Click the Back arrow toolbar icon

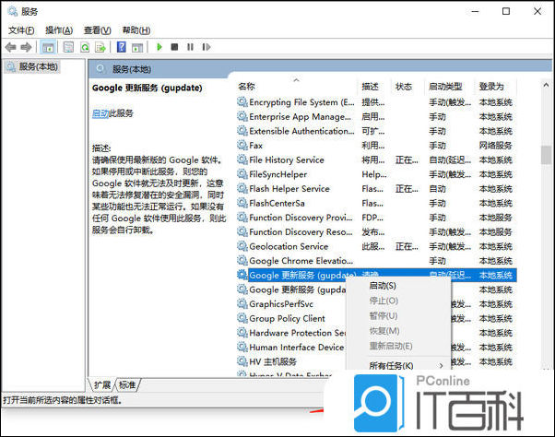(11, 47)
